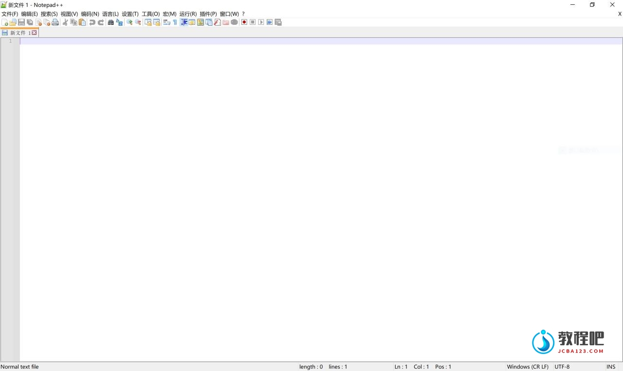Click the Copy toolbar icon
This screenshot has height=371, width=623.
73,22
